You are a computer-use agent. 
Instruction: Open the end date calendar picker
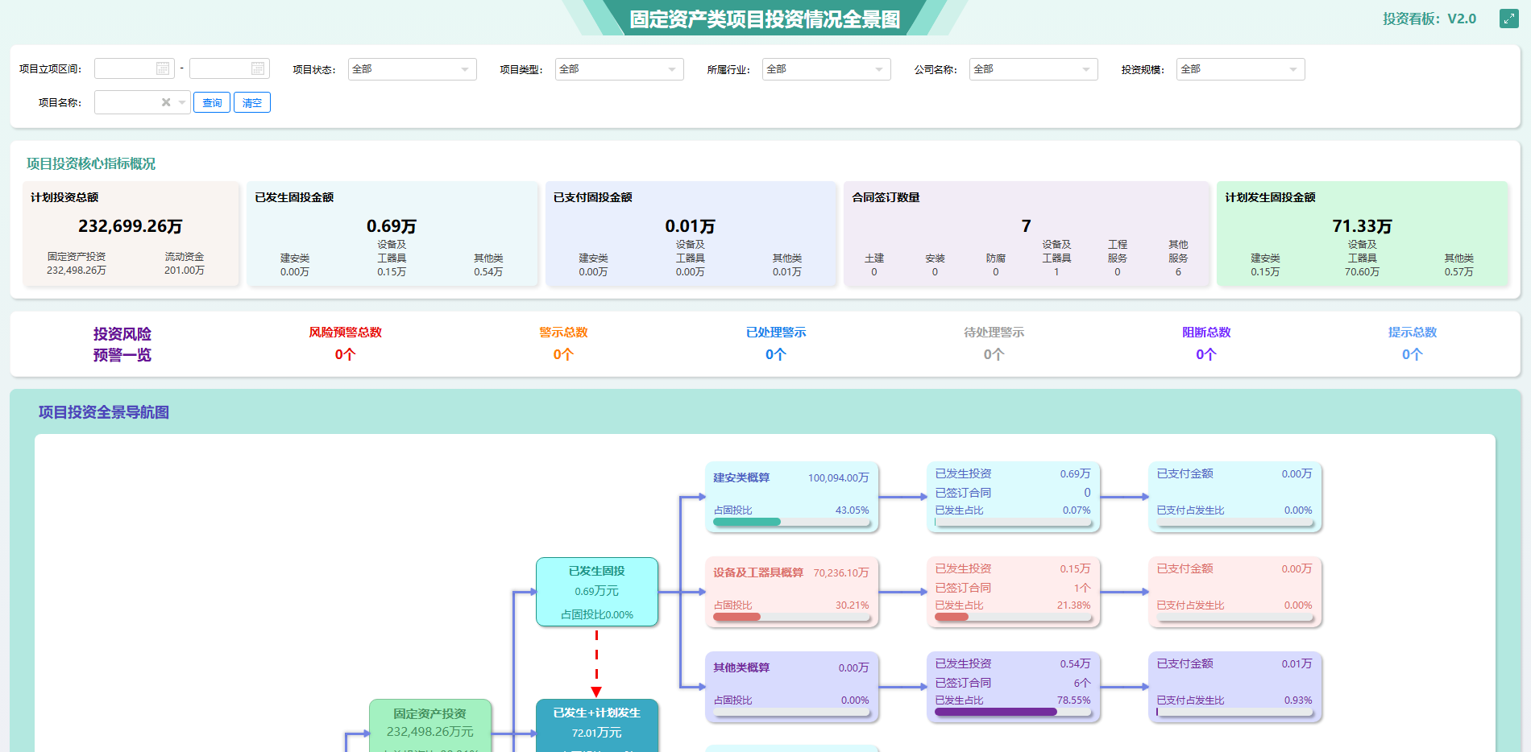point(258,69)
